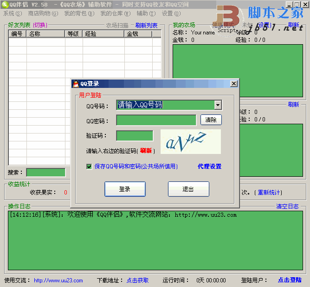Click the red 刷新 captcha link
Viewport: 310px width, 287px height.
coord(146,151)
